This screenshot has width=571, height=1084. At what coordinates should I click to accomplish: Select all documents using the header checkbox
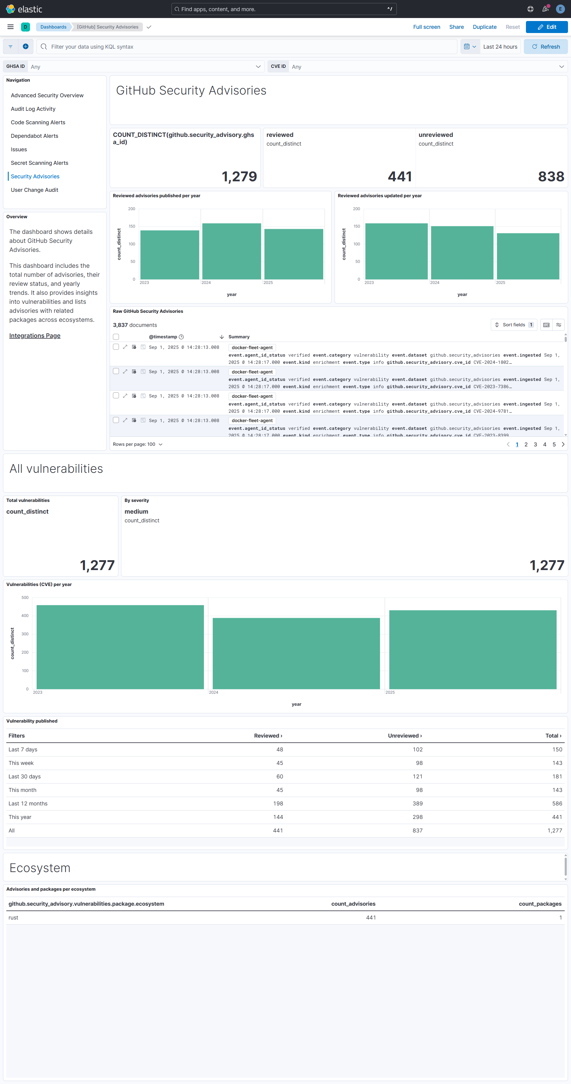pyautogui.click(x=116, y=336)
